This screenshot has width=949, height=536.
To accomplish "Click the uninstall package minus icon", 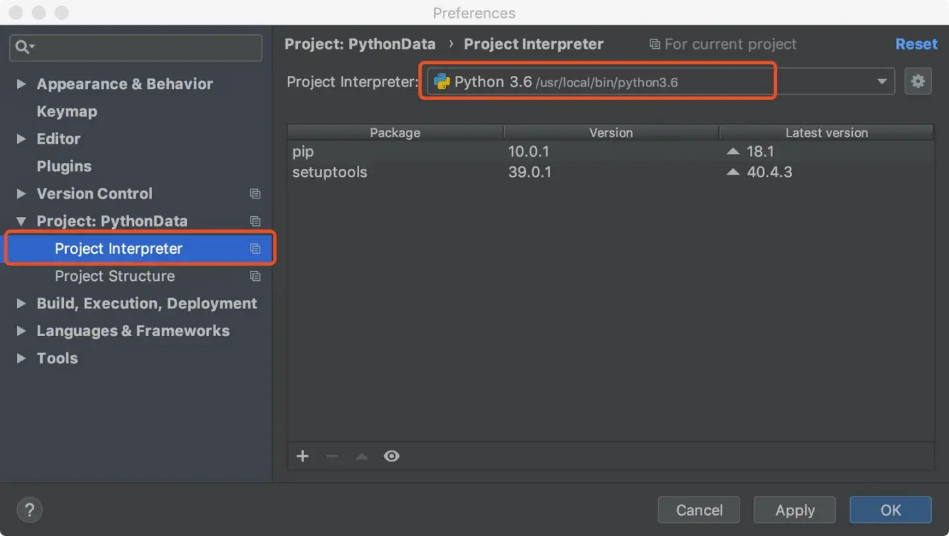I will pos(331,456).
